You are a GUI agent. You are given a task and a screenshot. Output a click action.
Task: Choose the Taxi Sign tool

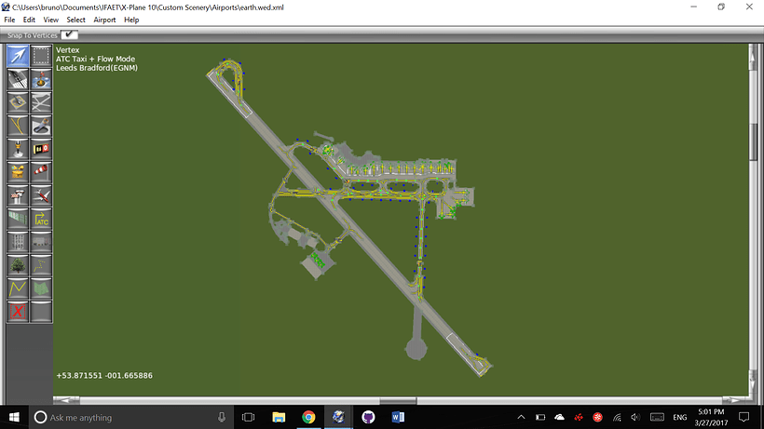click(x=41, y=149)
